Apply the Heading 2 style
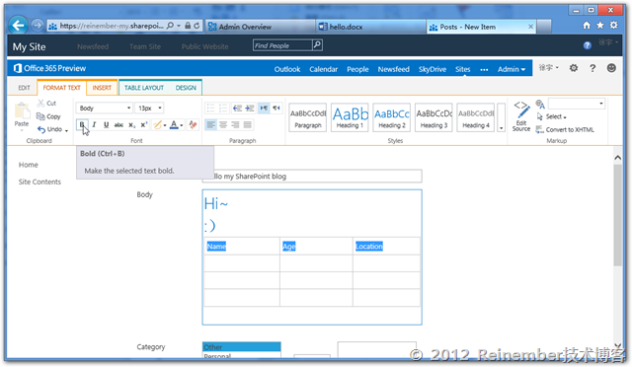 [x=392, y=117]
